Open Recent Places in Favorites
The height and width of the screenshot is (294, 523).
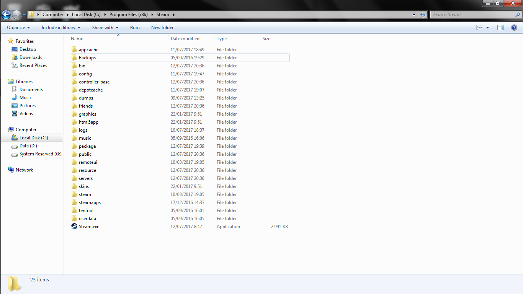33,65
